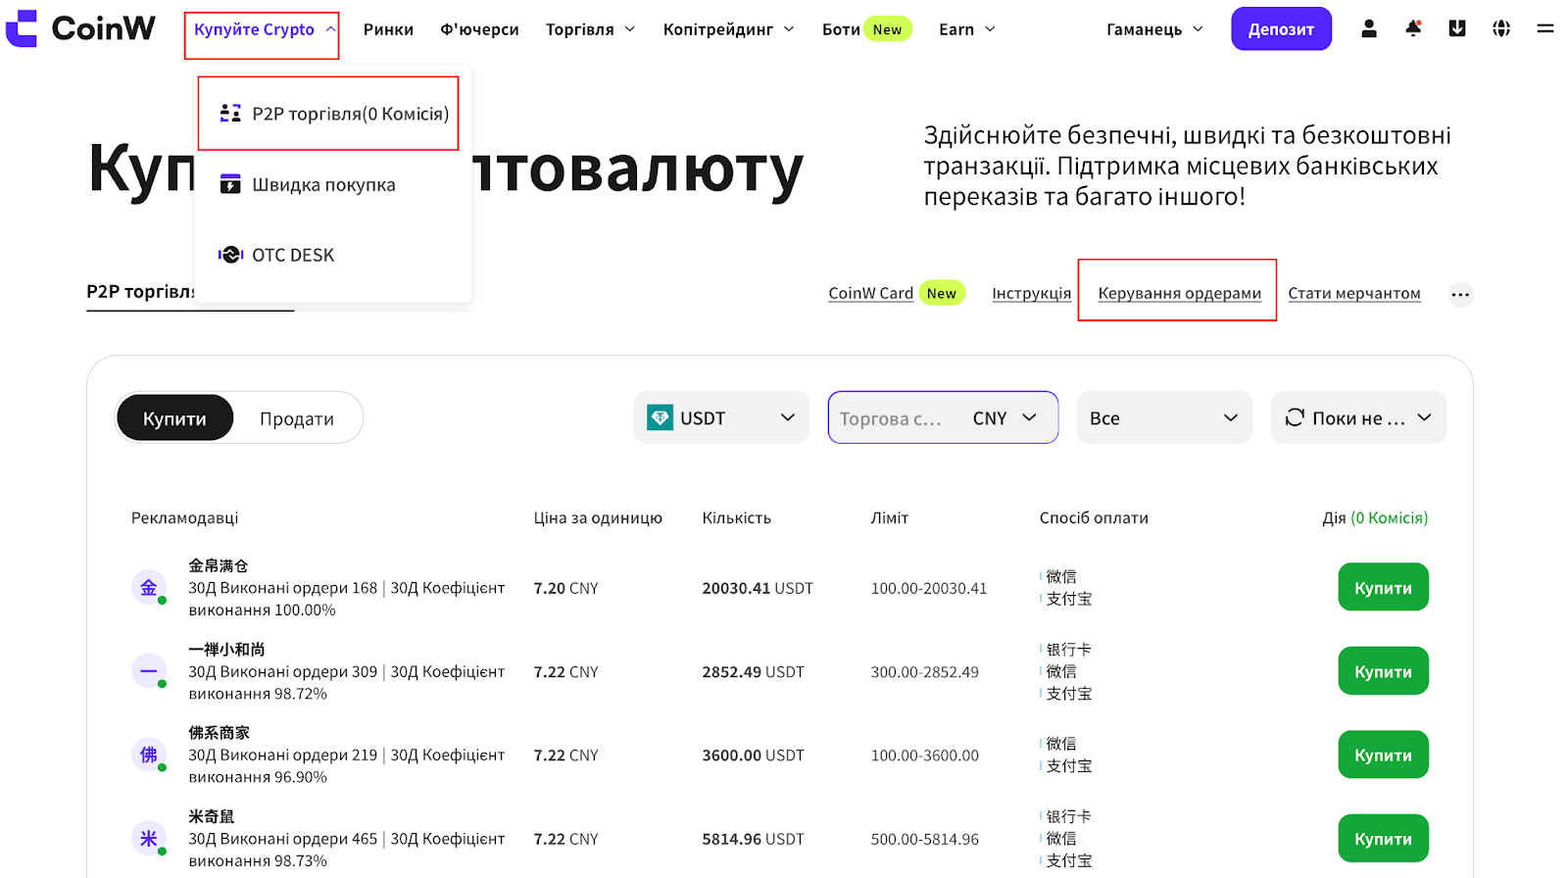Open the Поки не refresh interval dropdown
The height and width of the screenshot is (878, 1568).
point(1358,418)
